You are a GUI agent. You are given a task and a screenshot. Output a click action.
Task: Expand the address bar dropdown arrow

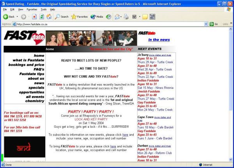[x=206, y=24]
